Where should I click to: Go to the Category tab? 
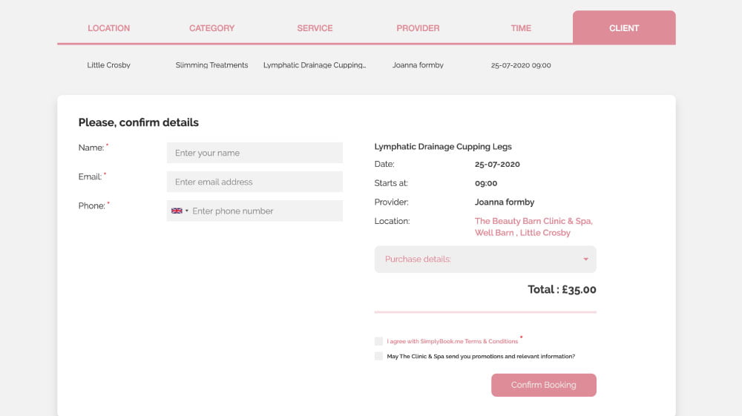click(x=211, y=28)
